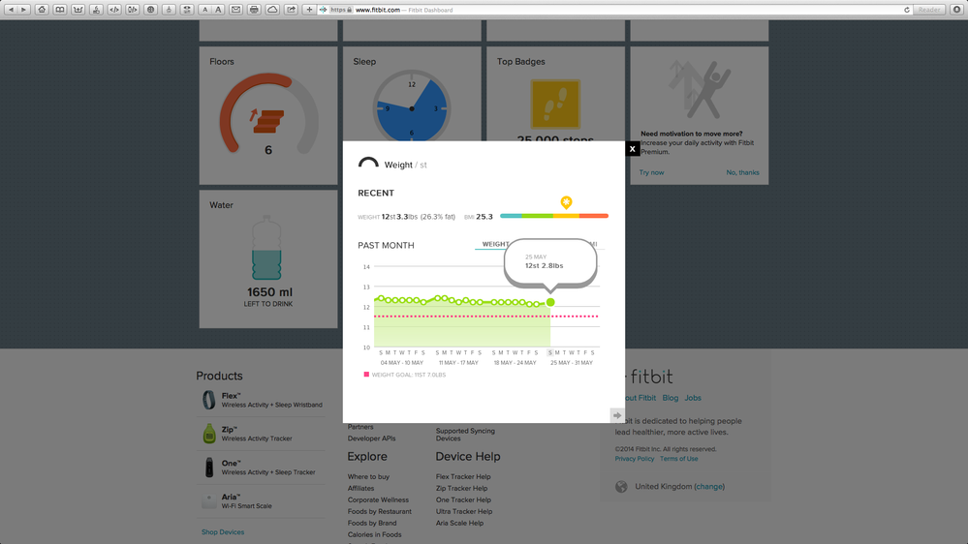
Task: Click the pink Weight Goal legend square
Action: [x=366, y=375]
